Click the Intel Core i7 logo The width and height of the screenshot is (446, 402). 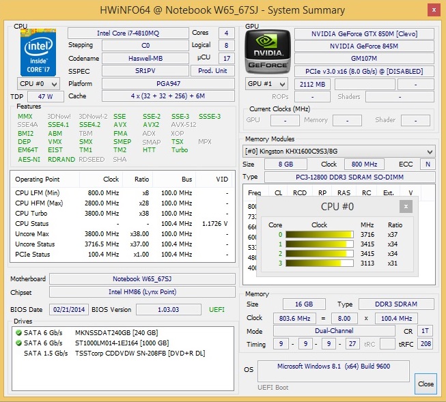tap(38, 53)
